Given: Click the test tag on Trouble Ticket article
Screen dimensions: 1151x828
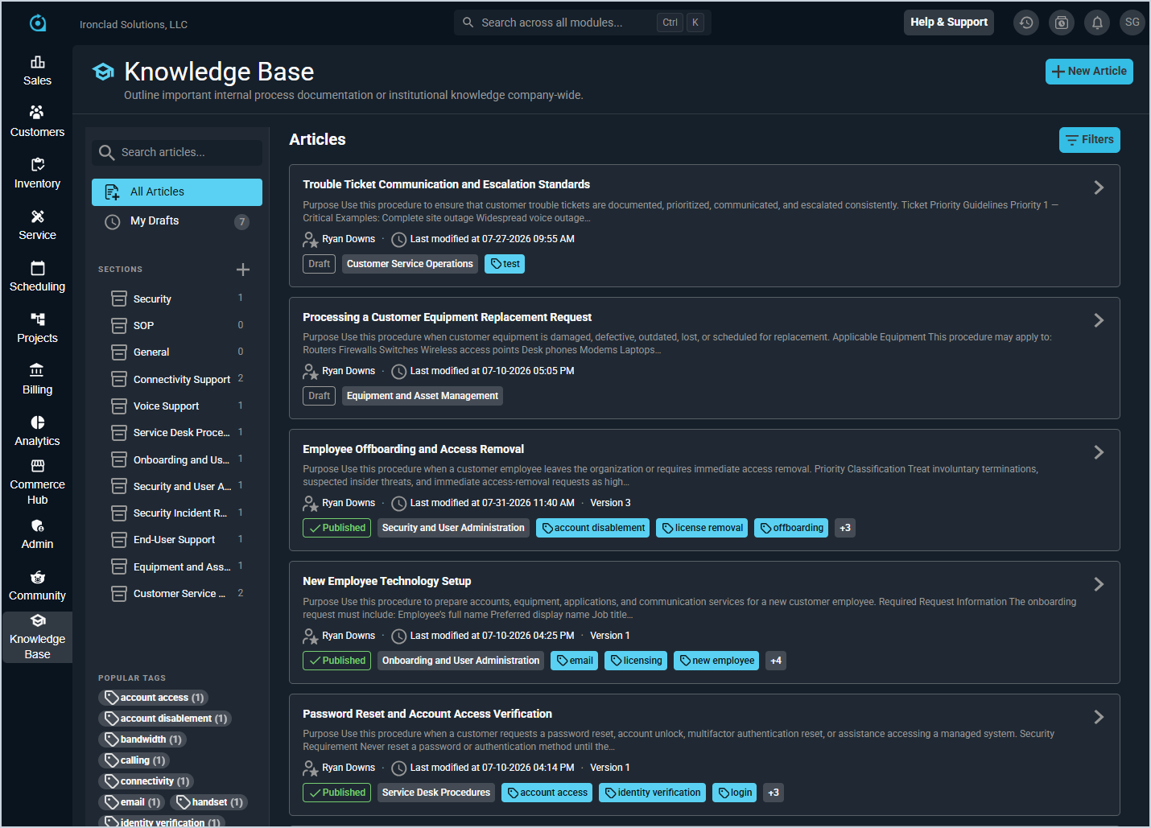Looking at the screenshot, I should (x=505, y=264).
